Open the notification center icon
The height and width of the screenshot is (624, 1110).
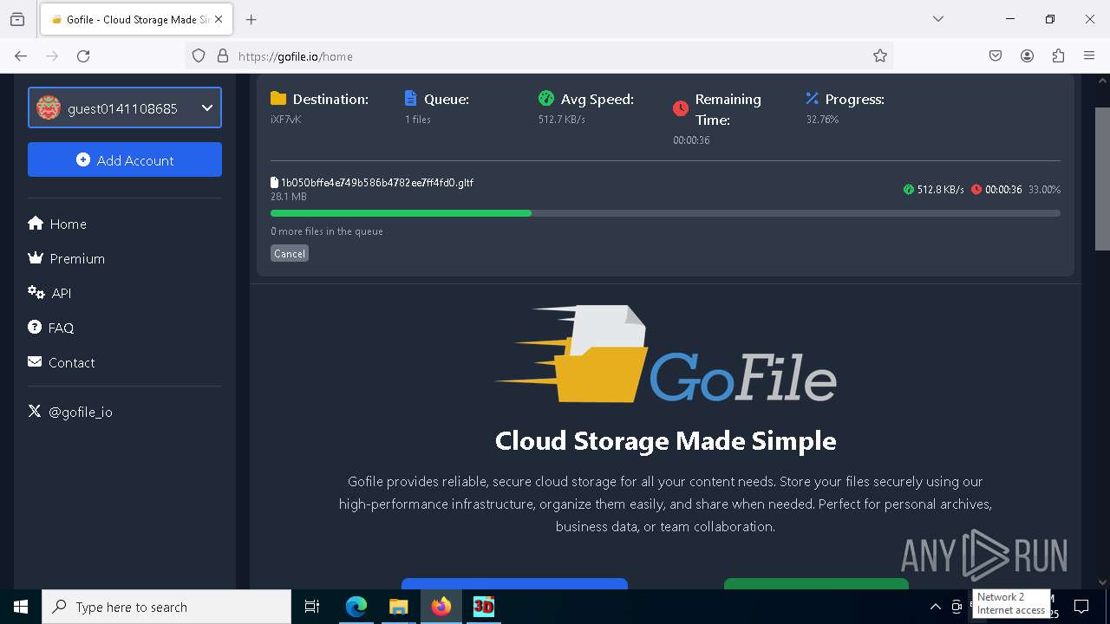(x=1081, y=607)
